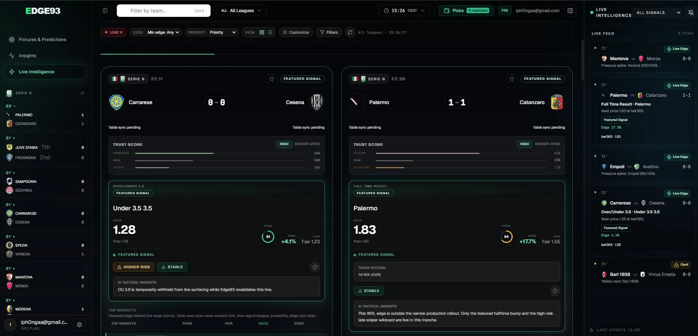Click SERIE B tag on Carrarese card
698x336 pixels.
coord(128,79)
